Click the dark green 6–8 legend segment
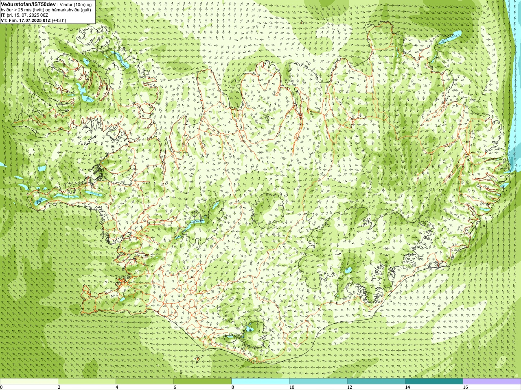 (202, 381)
